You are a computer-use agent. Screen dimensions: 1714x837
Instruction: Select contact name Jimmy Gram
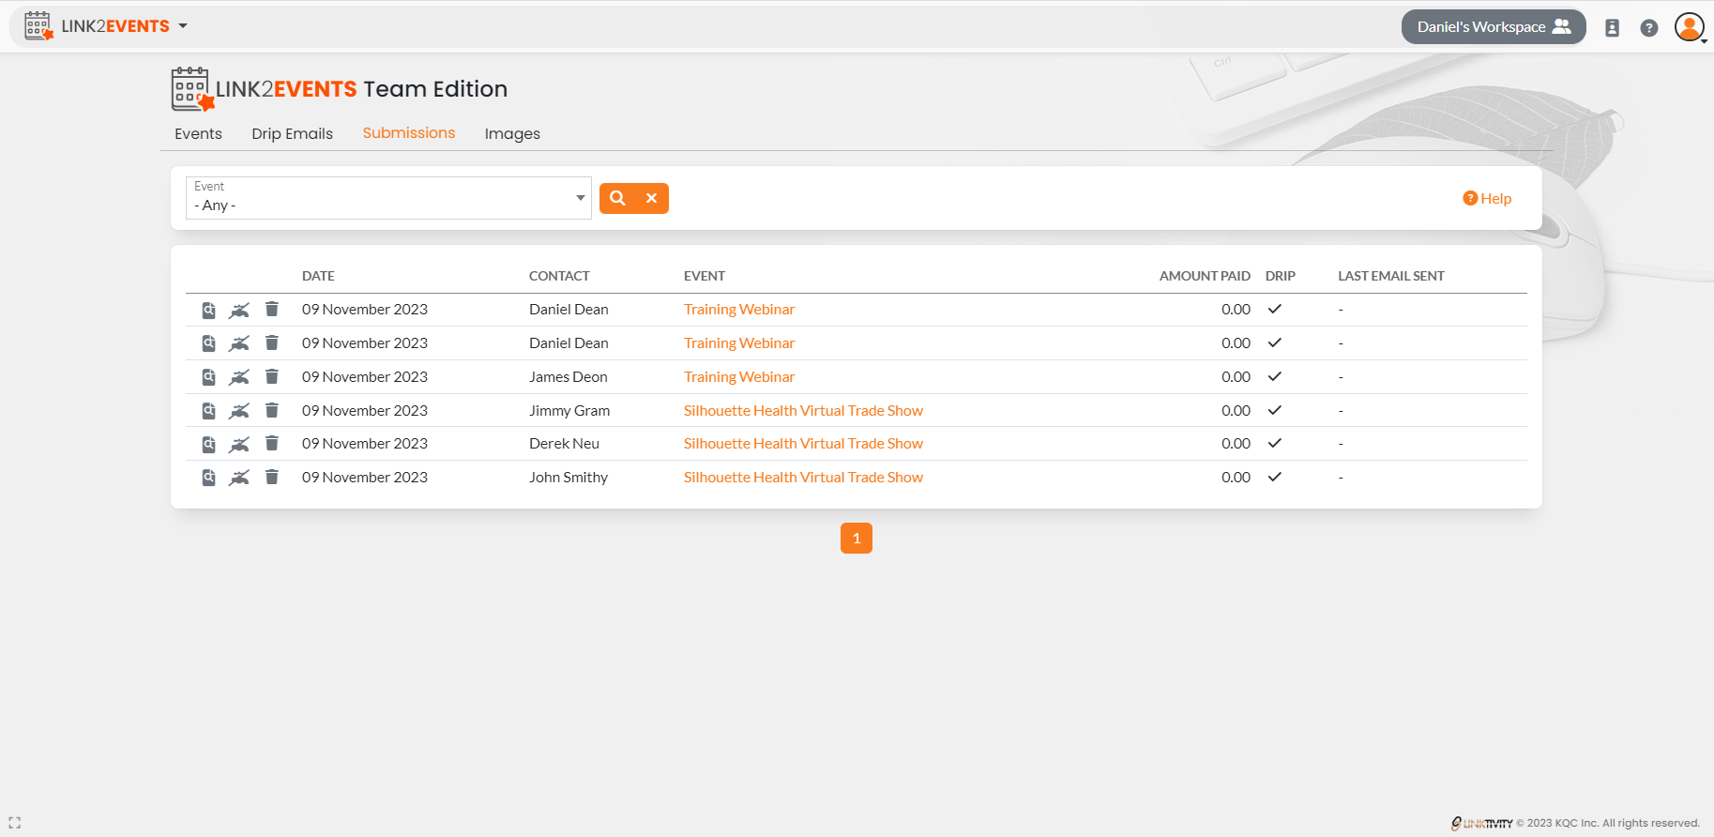(569, 411)
